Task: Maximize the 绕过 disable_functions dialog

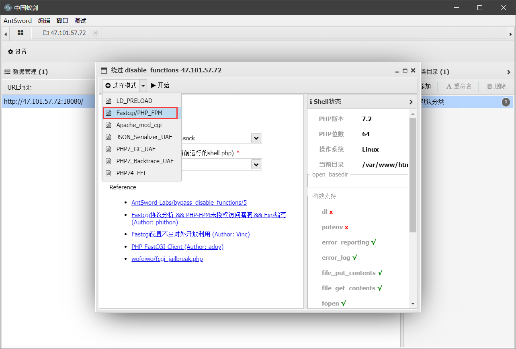Action: pyautogui.click(x=405, y=70)
